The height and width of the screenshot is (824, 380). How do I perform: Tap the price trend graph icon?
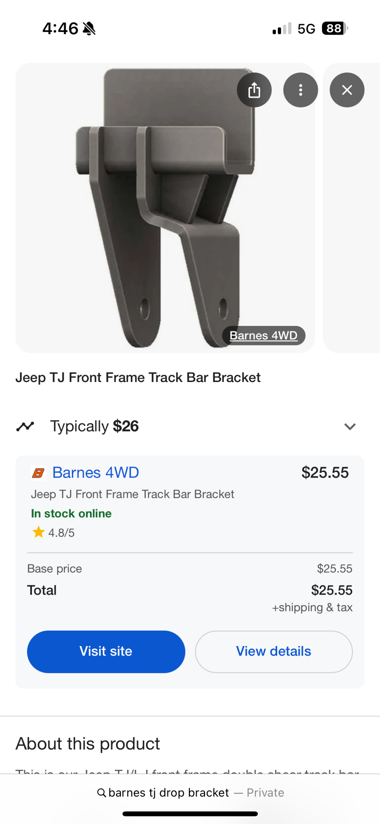25,427
